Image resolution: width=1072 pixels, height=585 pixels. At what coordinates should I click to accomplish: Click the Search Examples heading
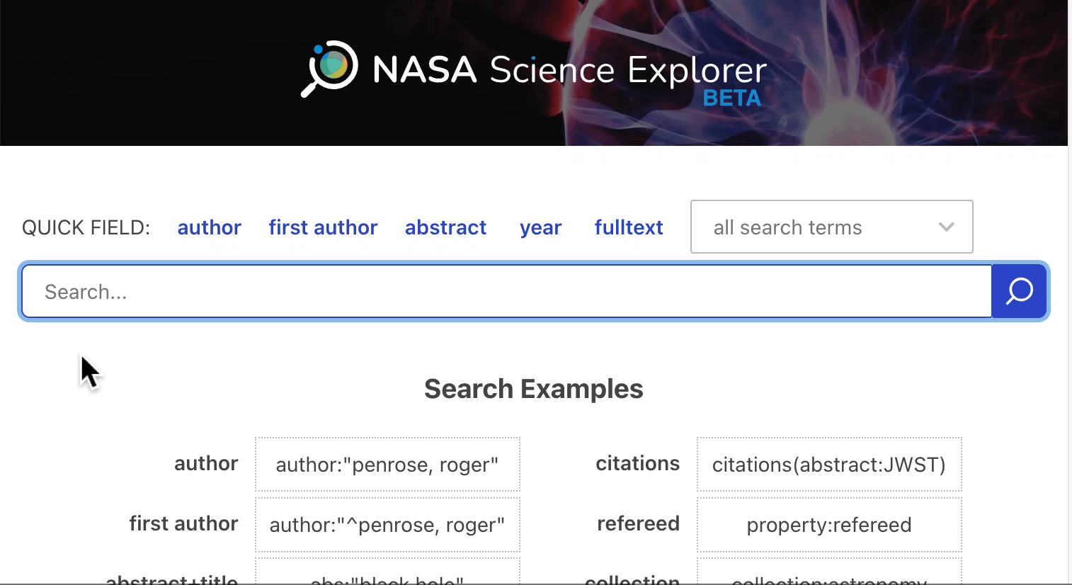[533, 388]
